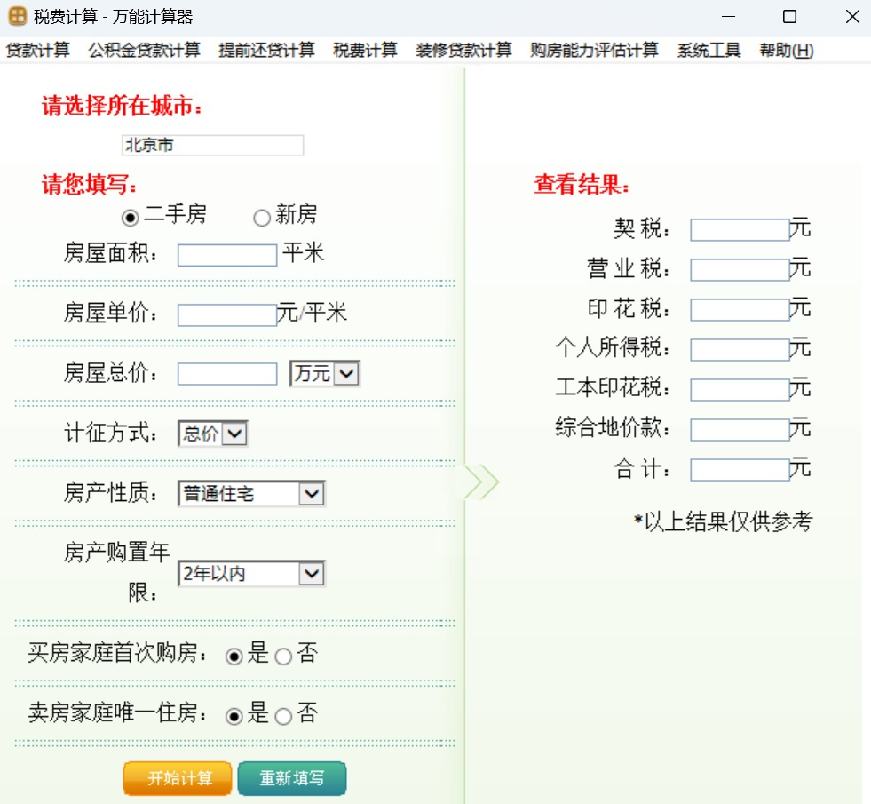The height and width of the screenshot is (804, 871).
Task: Open the 装修贷款计算 menu
Action: pyautogui.click(x=466, y=51)
